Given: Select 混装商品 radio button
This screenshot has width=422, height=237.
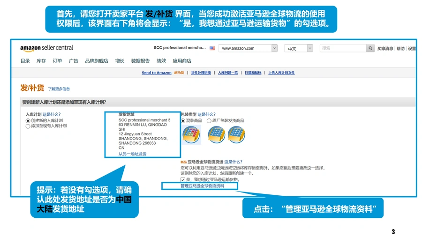Looking at the screenshot, I should click(183, 121).
